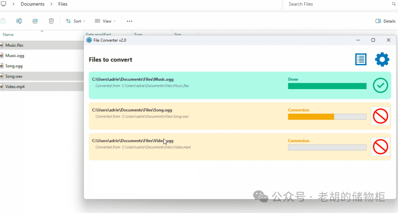The height and width of the screenshot is (213, 398).
Task: Minimize the File Converter window
Action: click(x=358, y=40)
